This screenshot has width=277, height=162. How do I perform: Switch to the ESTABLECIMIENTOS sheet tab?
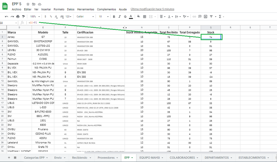coord(254,158)
